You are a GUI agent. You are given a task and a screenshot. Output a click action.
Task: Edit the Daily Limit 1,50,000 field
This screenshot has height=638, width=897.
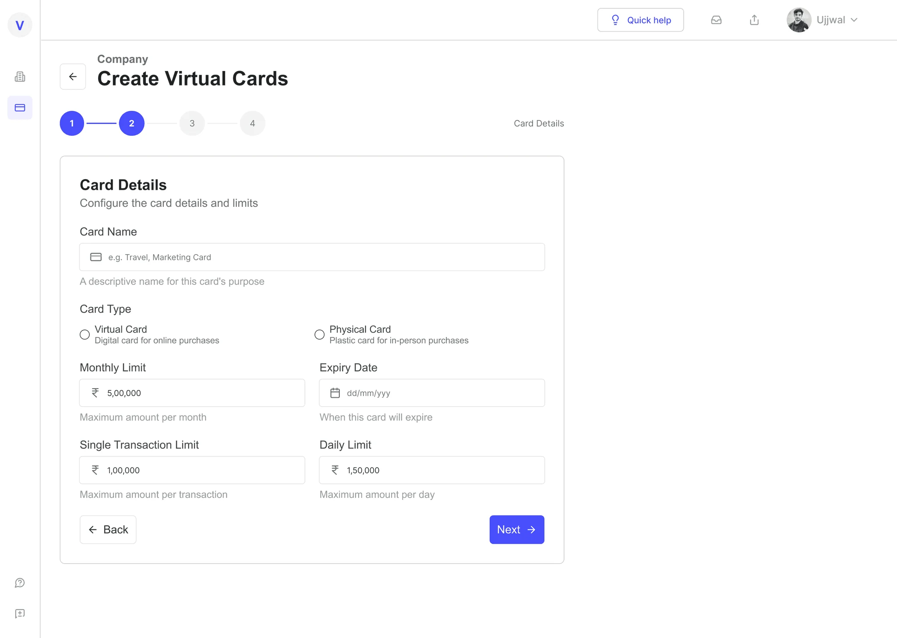coord(432,470)
